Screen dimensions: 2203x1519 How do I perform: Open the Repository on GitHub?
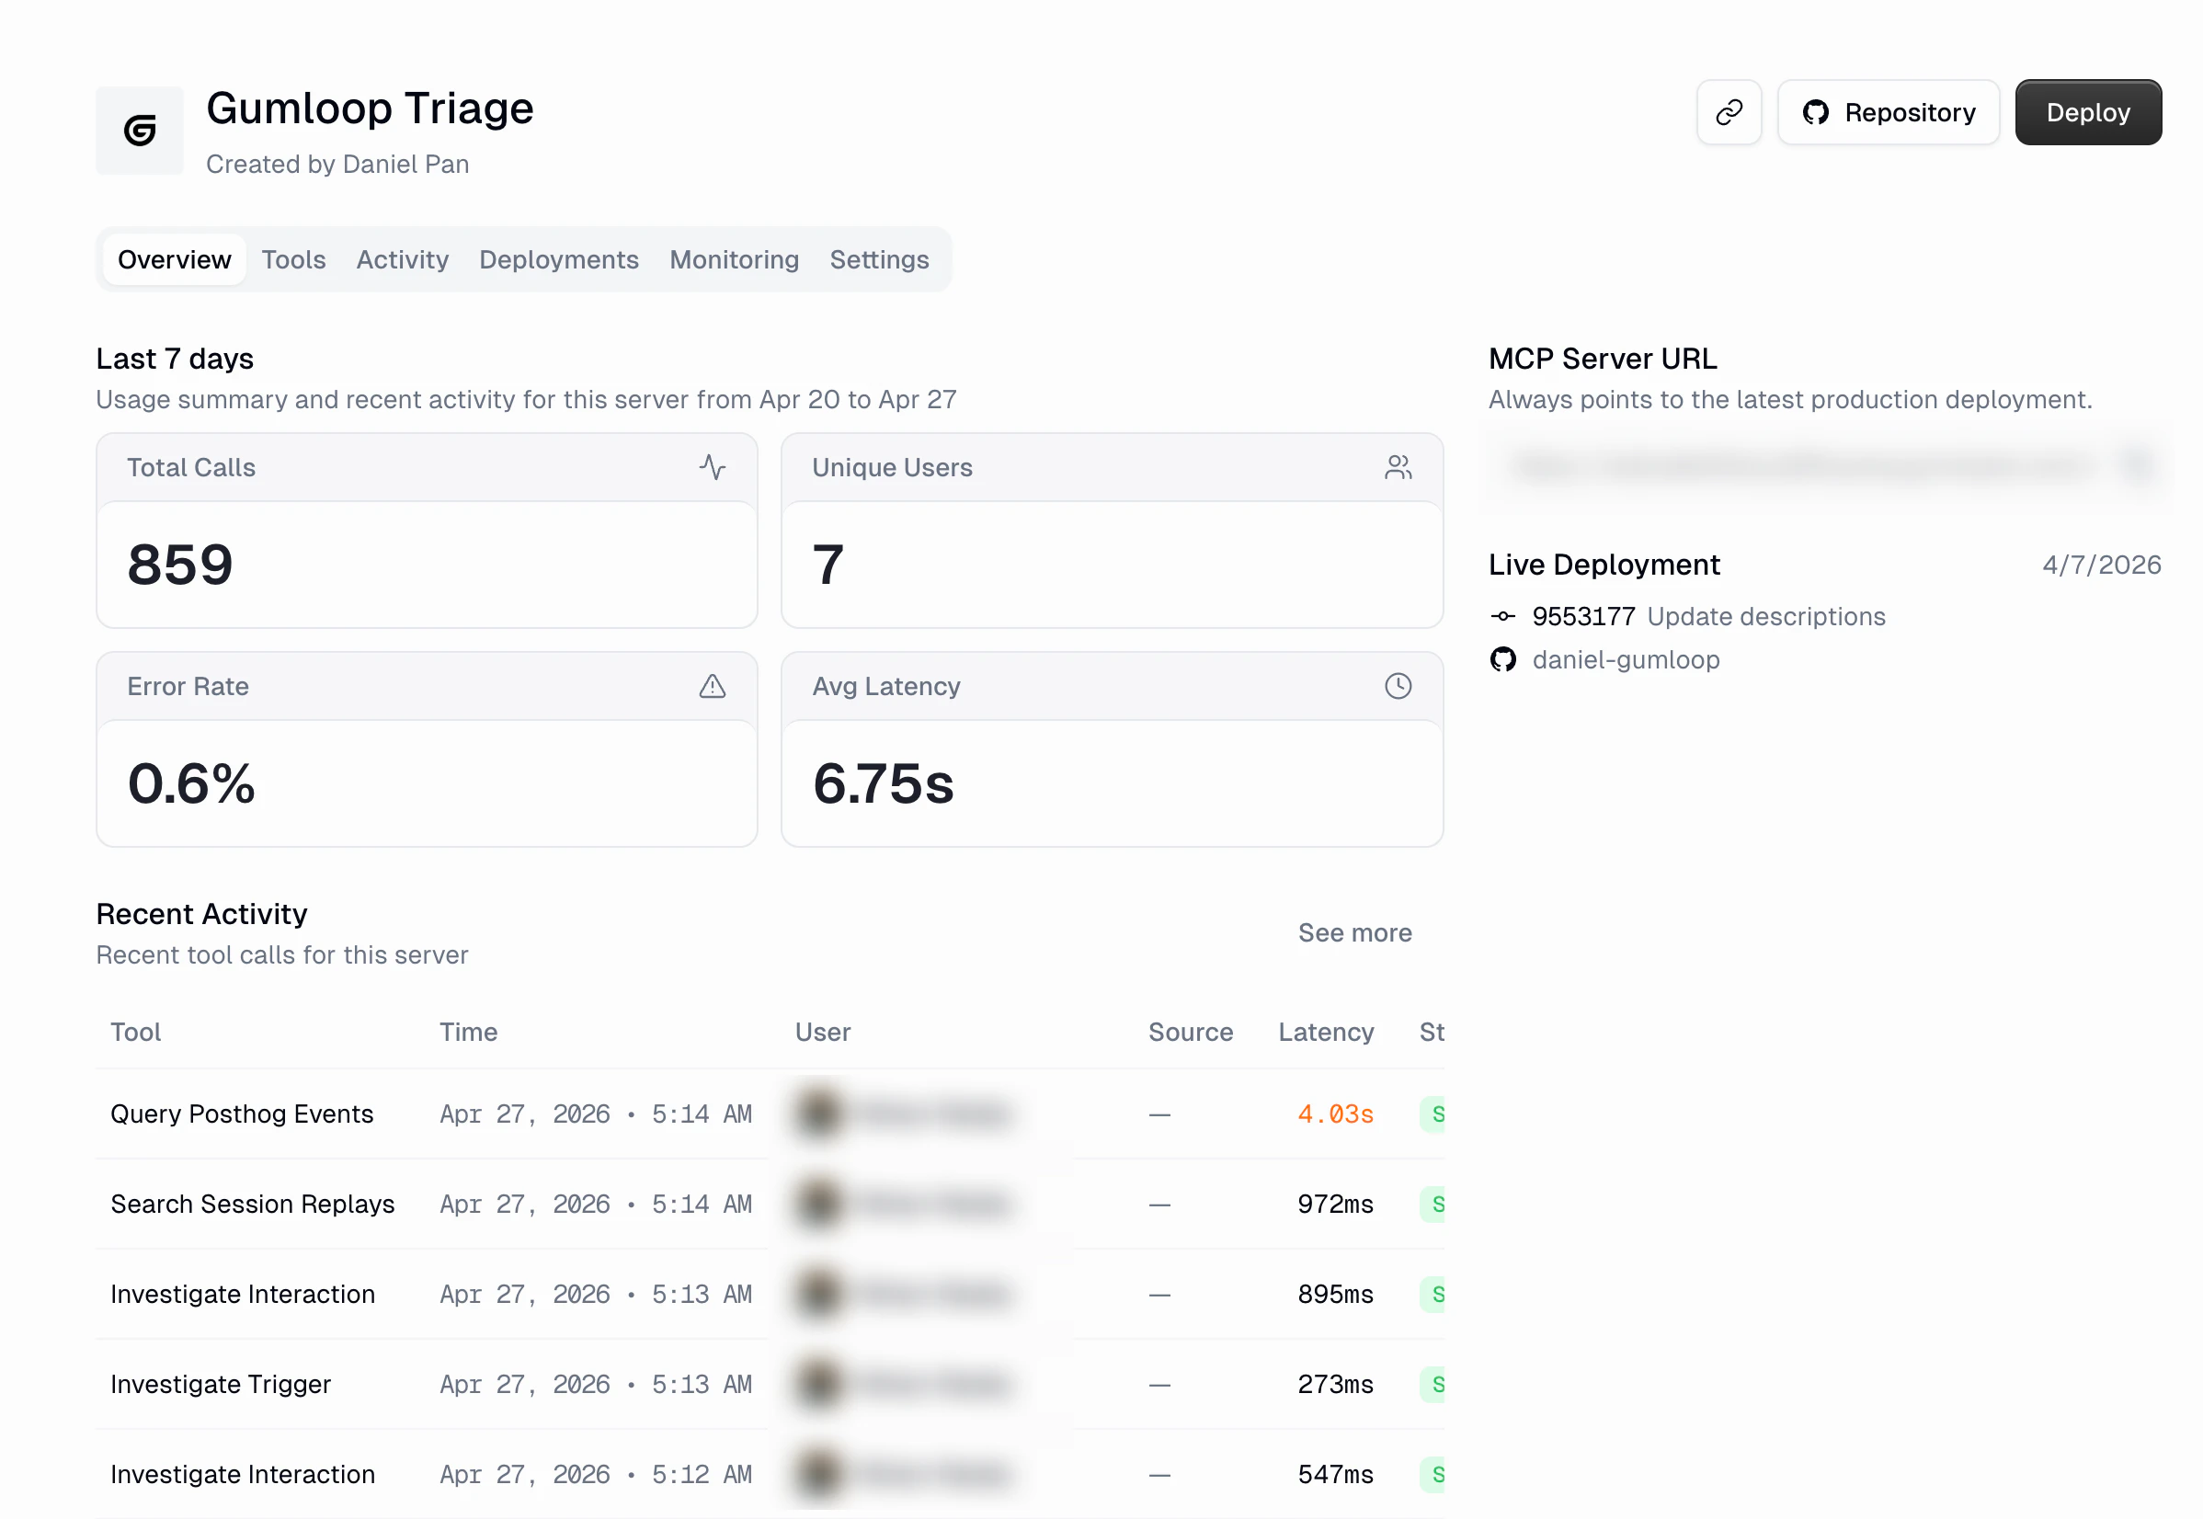click(1889, 111)
